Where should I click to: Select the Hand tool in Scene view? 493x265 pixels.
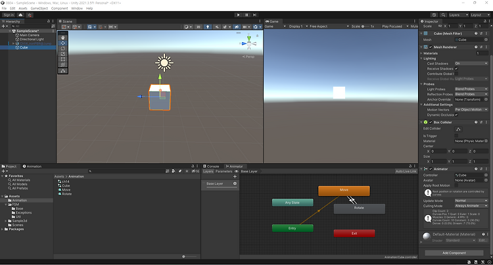63,37
